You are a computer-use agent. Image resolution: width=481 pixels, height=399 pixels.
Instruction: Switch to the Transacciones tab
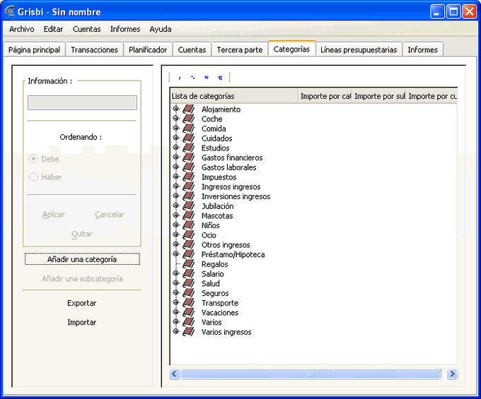(95, 49)
